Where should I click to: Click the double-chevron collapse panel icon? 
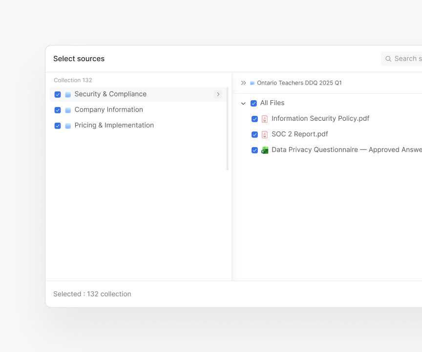click(x=243, y=83)
